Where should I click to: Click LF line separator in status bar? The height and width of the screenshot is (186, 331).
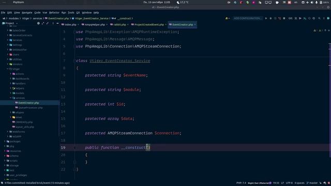282,183
